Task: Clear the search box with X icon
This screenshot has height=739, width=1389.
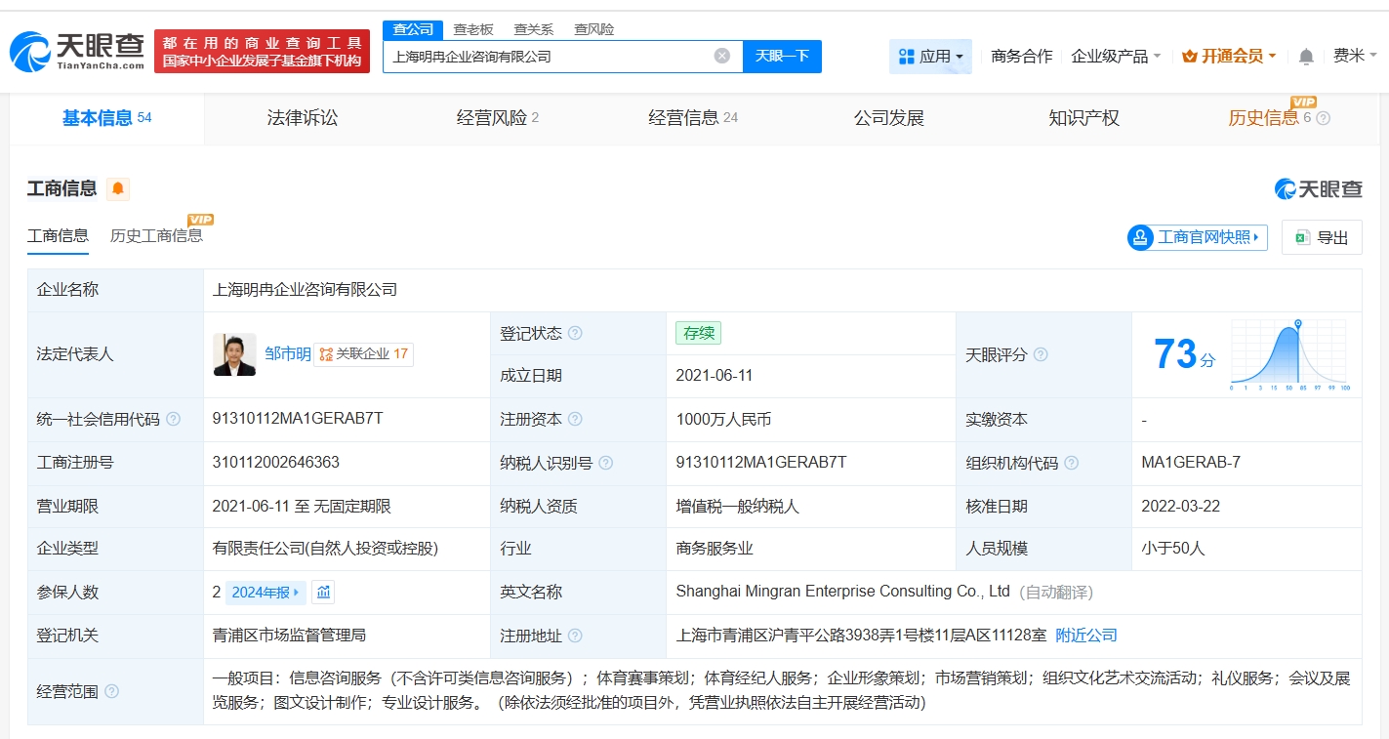Action: tap(722, 56)
